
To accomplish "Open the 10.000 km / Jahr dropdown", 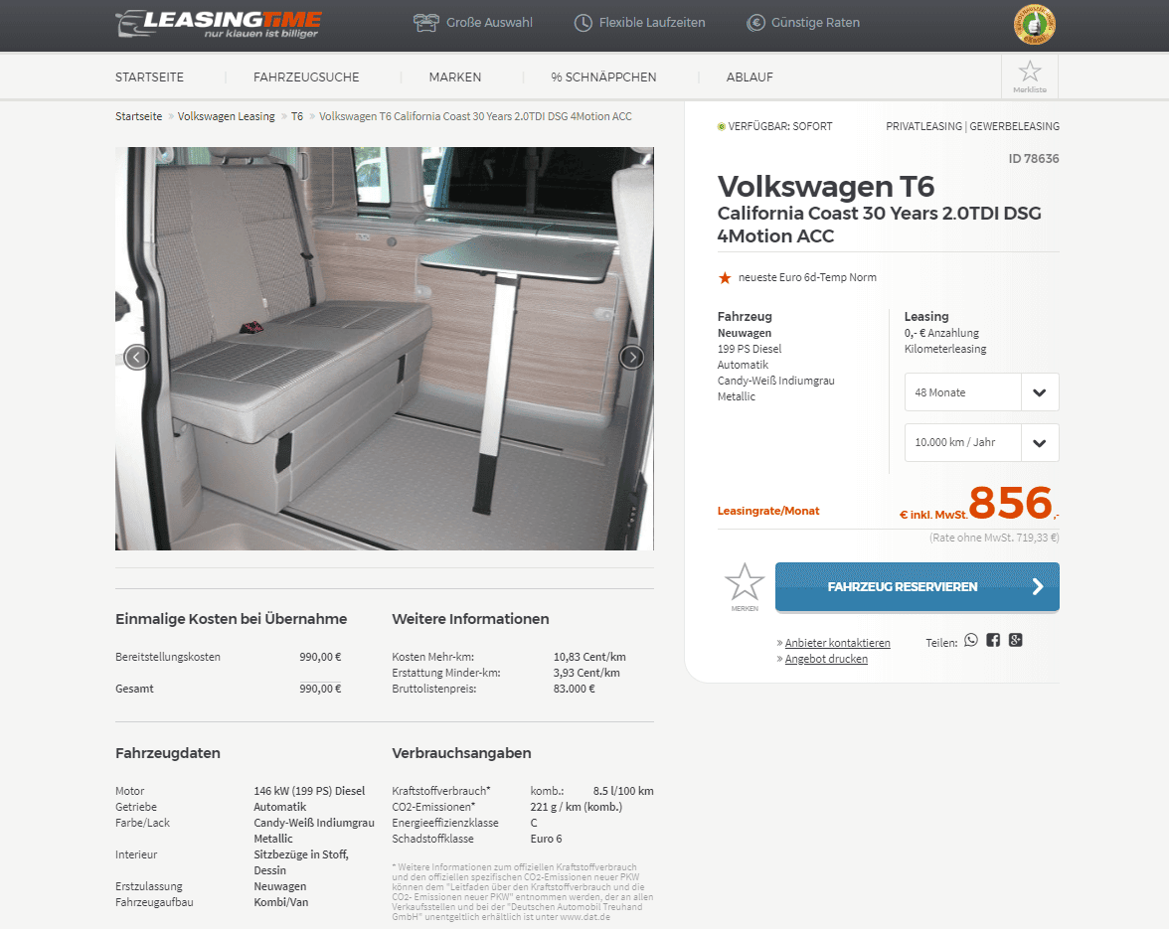I will pos(982,442).
